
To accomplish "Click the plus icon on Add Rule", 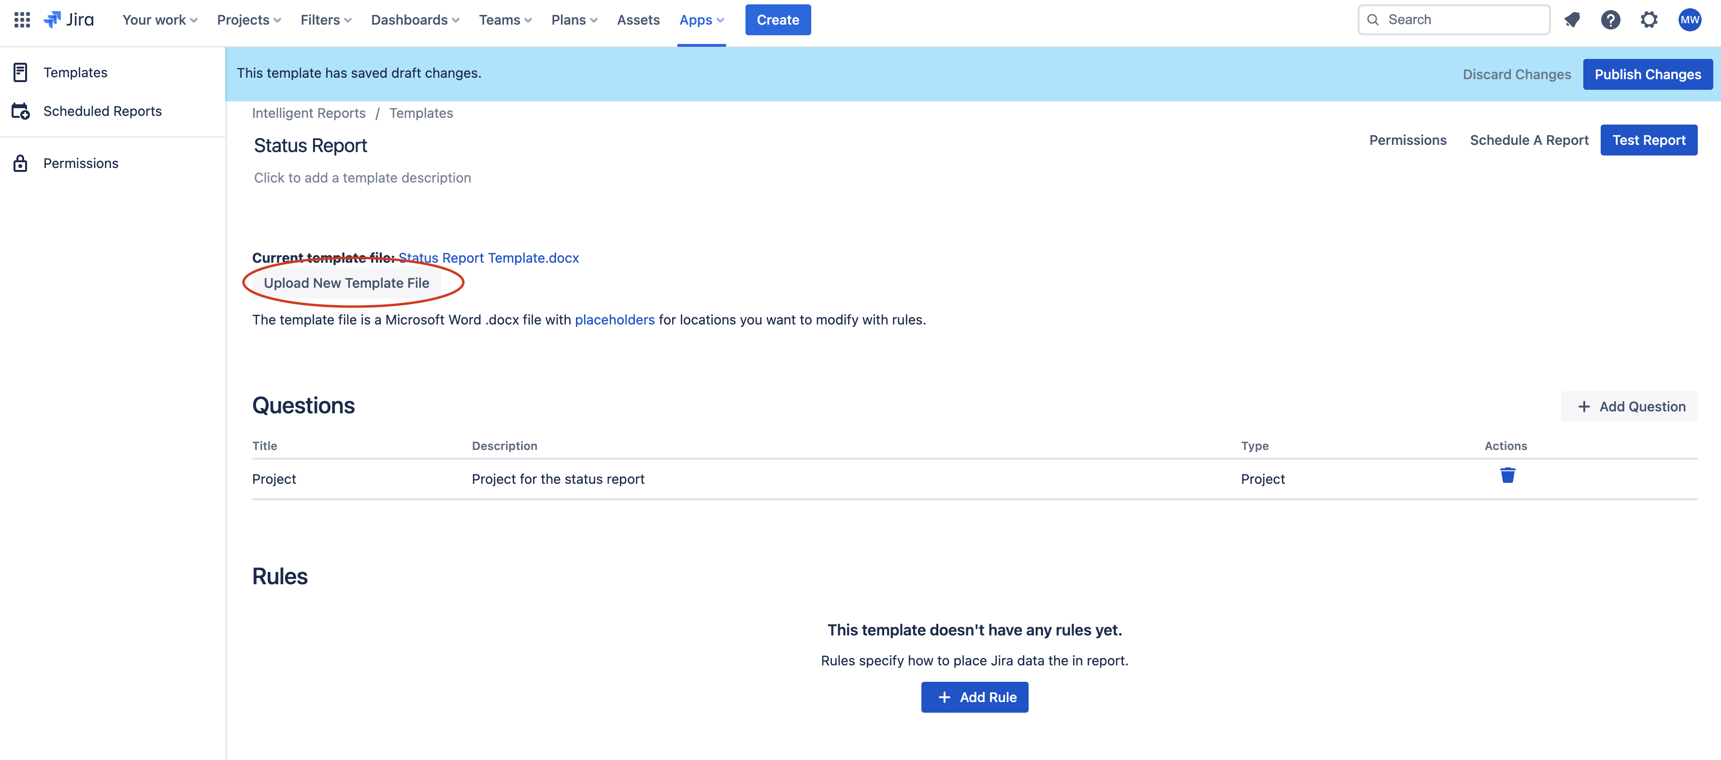I will [x=944, y=697].
